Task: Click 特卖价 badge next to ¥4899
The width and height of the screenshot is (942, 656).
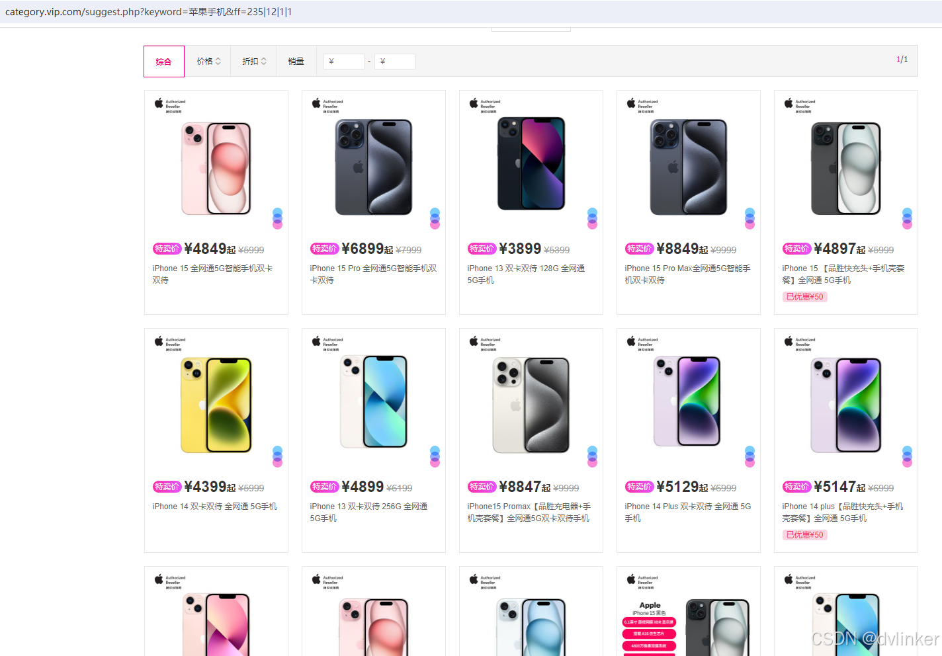Action: point(324,487)
